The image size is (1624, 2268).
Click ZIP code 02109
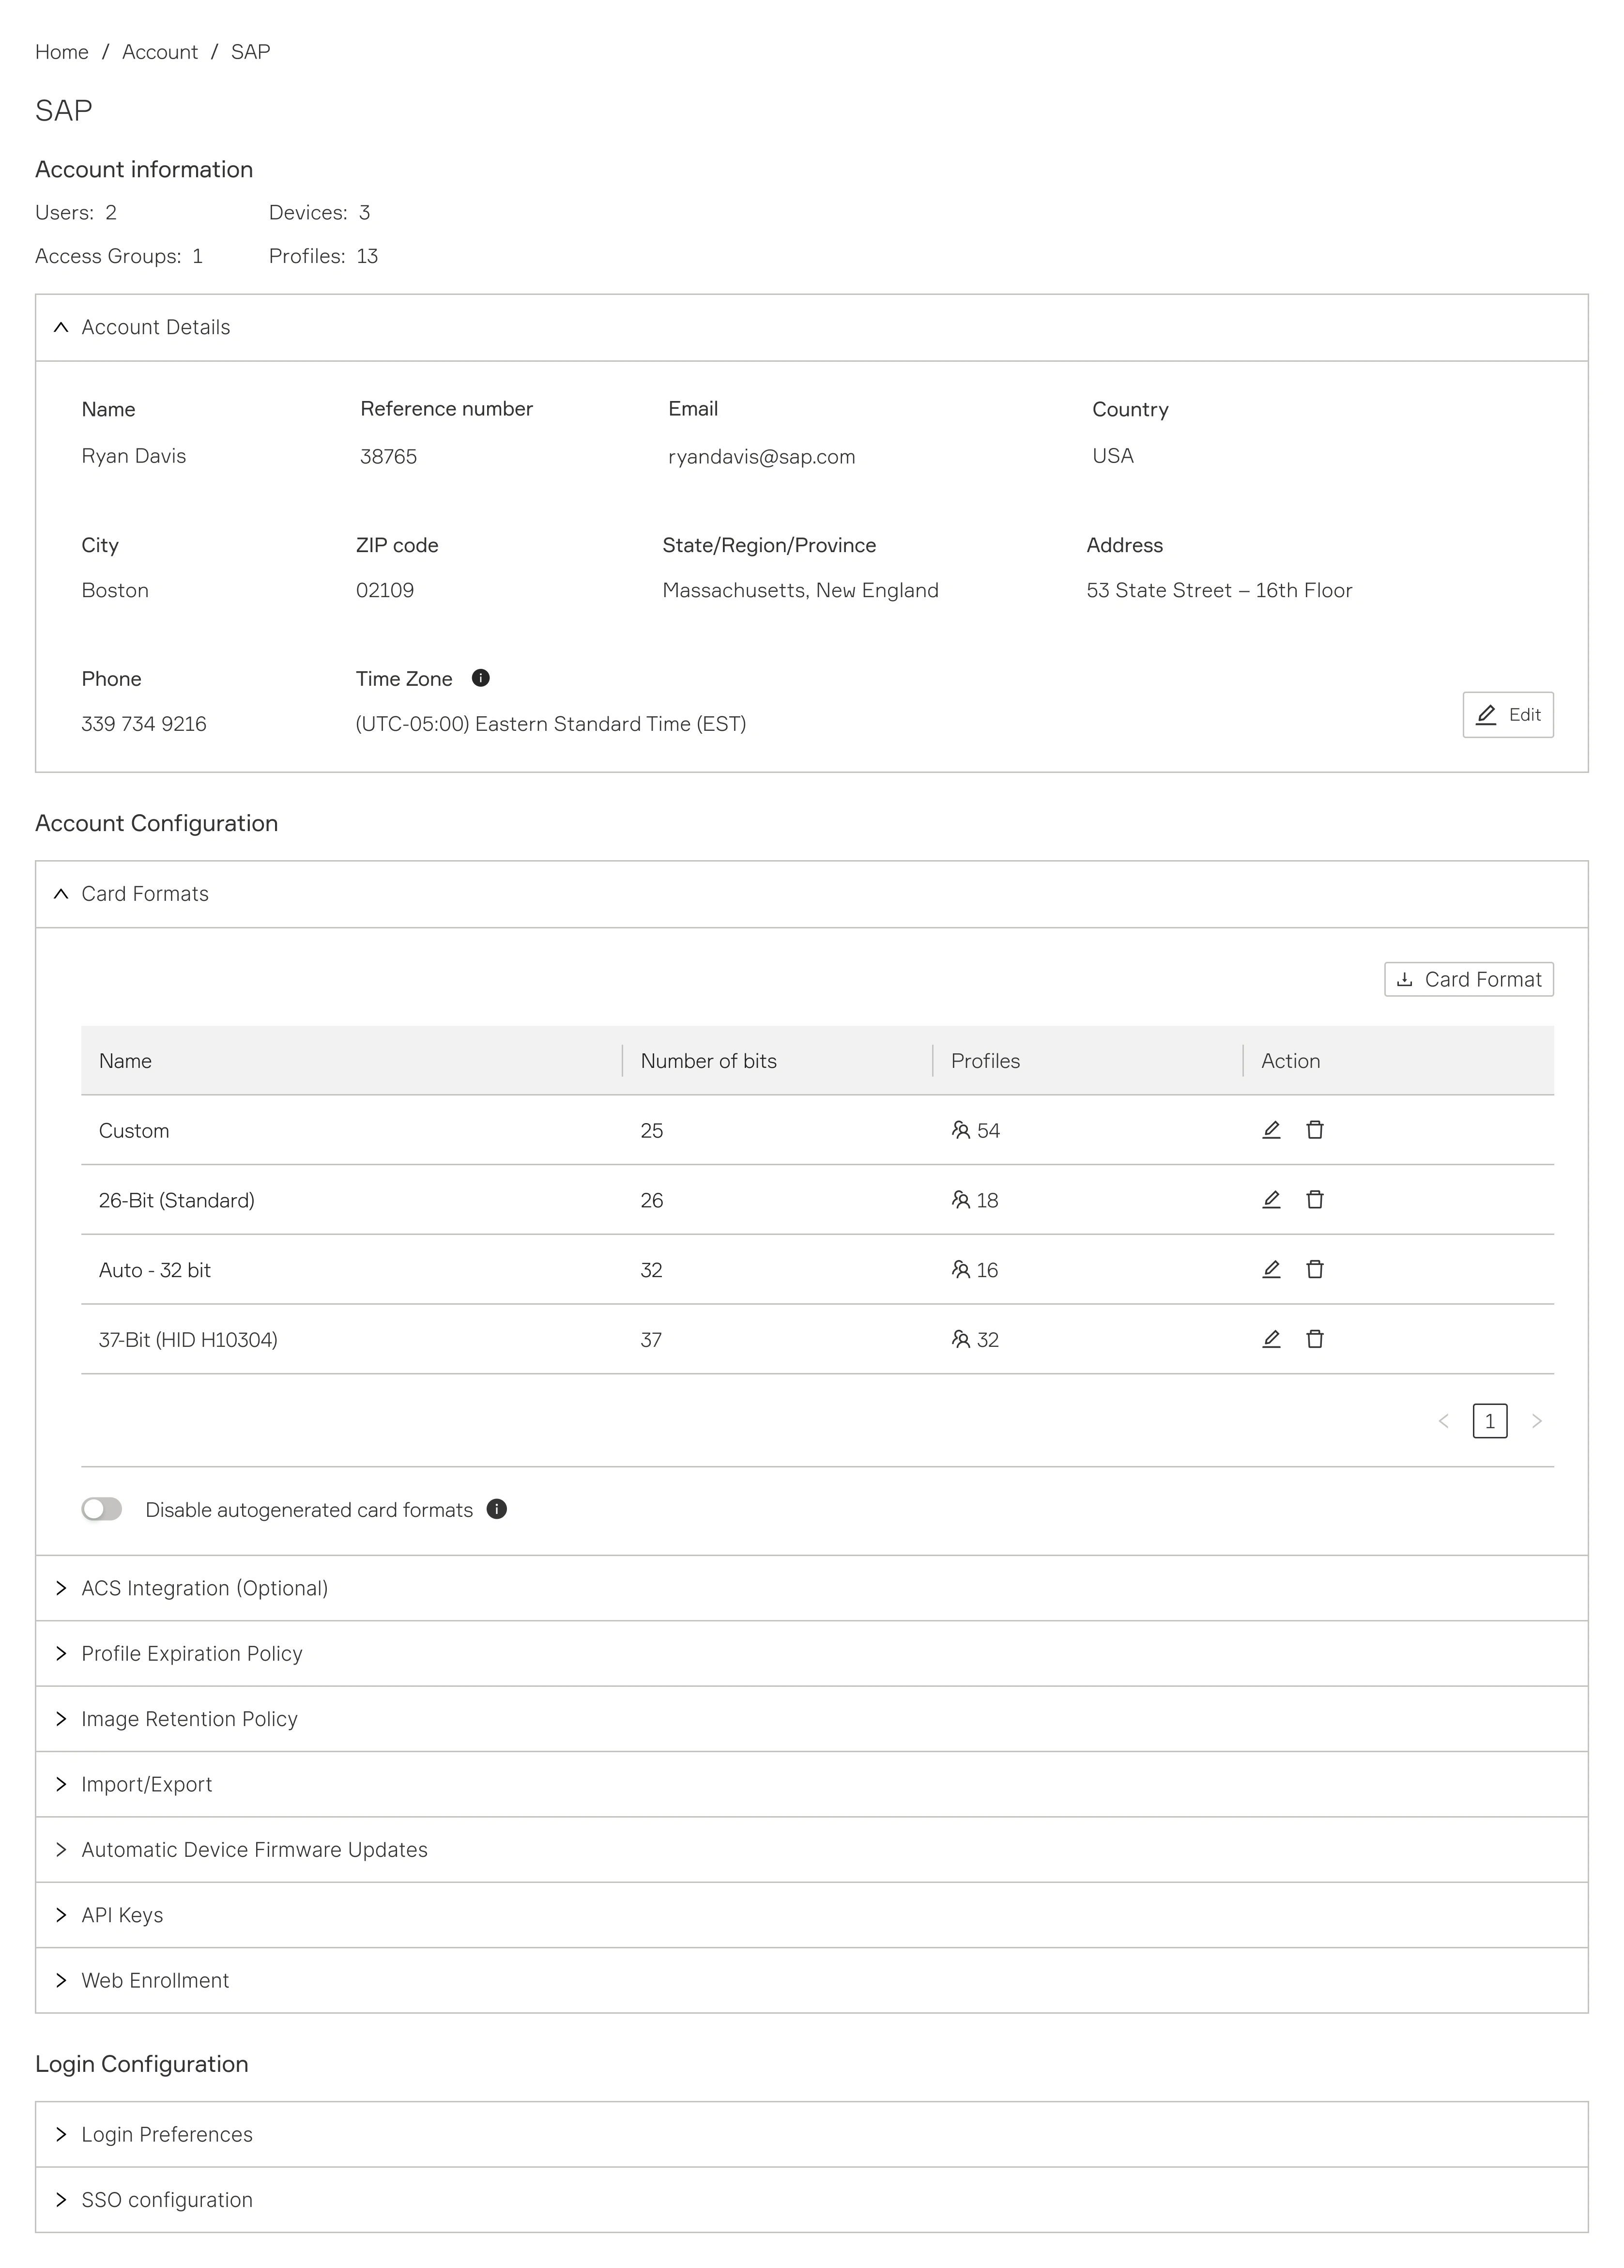click(385, 590)
